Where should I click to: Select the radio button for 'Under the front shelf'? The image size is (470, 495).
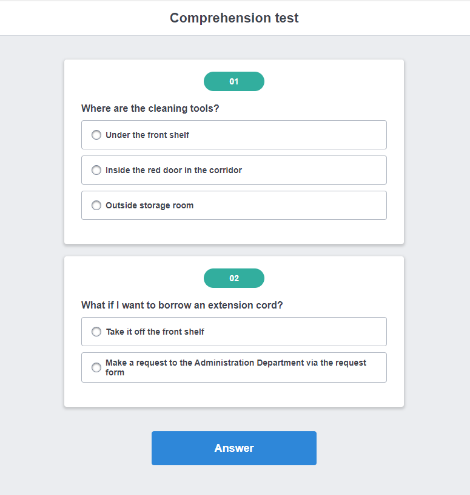point(96,135)
